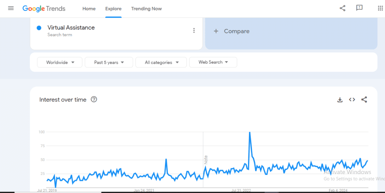Click the Google Trends logo
The height and width of the screenshot is (193, 385).
[44, 9]
